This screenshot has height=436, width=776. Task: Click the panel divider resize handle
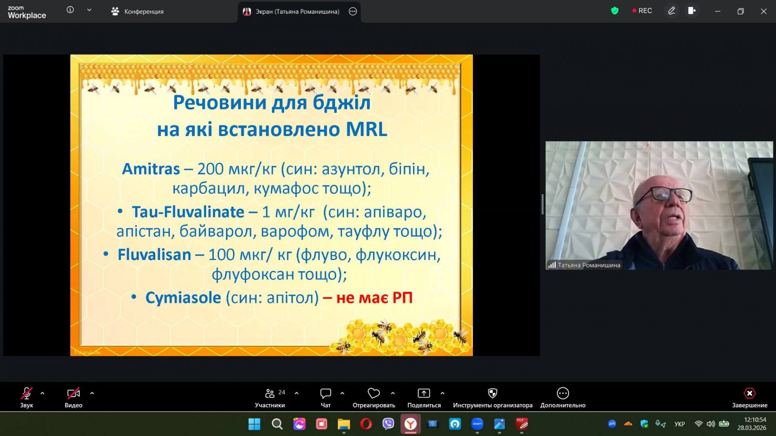(x=542, y=204)
